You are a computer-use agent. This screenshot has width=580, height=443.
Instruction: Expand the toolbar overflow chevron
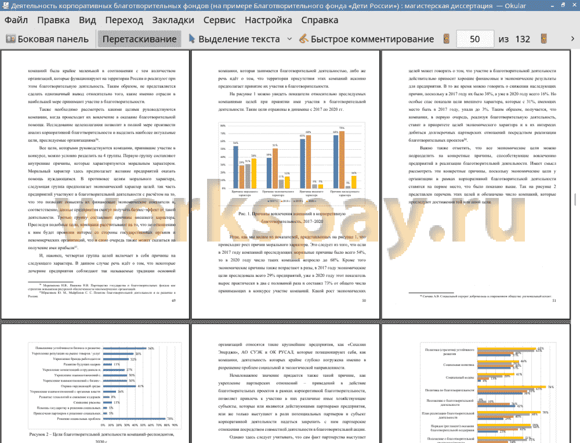click(572, 38)
